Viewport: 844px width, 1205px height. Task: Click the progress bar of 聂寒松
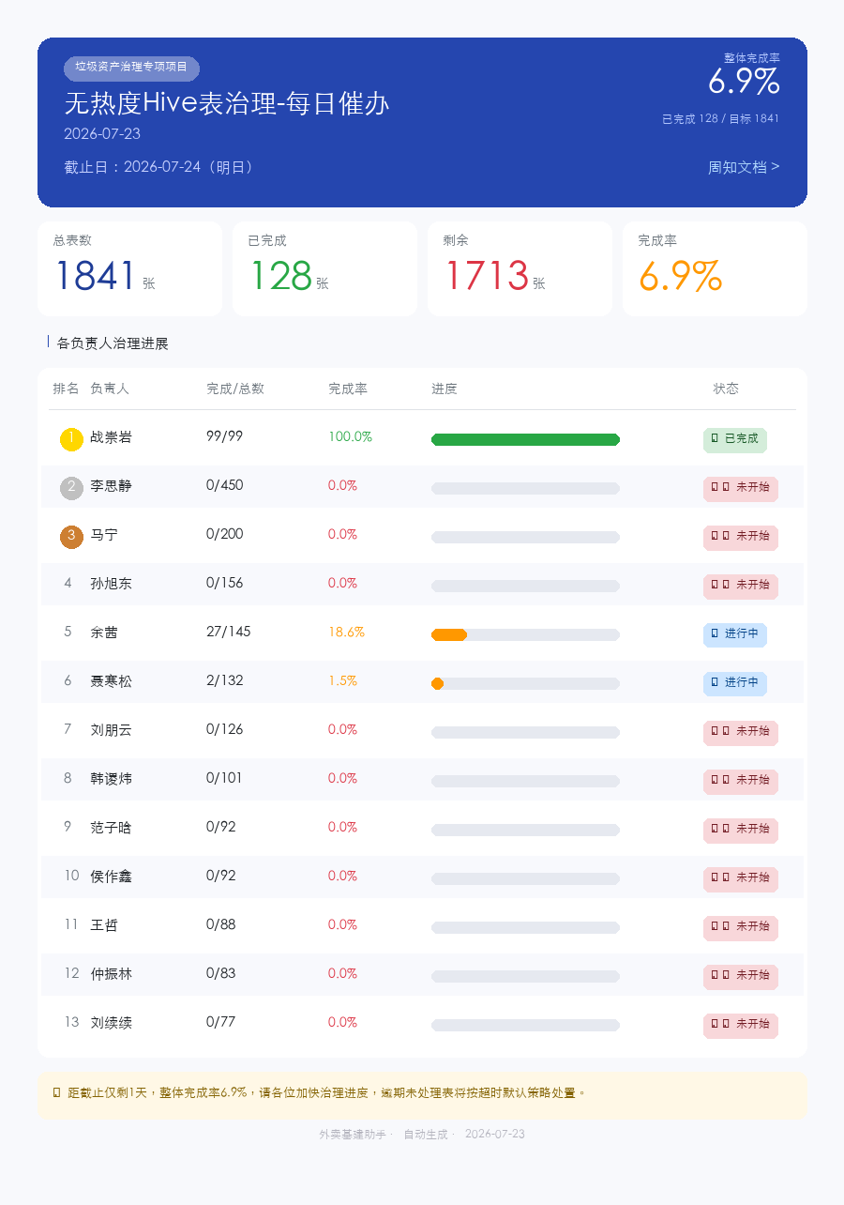[x=525, y=684]
